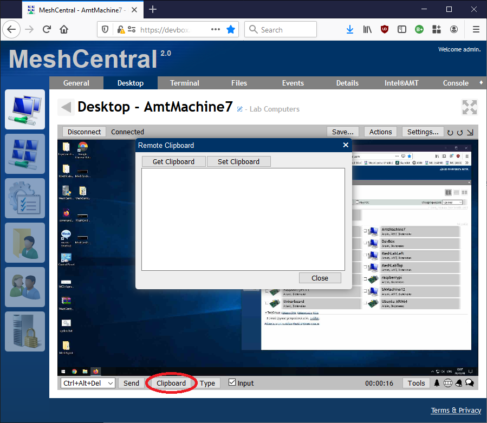Screen dimensions: 487x423
Task: Open Firefox downloads arrow icon
Action: pyautogui.click(x=350, y=29)
